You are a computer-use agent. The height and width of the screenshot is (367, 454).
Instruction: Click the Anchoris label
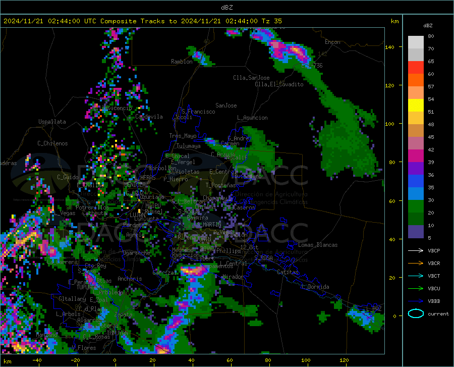pyautogui.click(x=130, y=279)
